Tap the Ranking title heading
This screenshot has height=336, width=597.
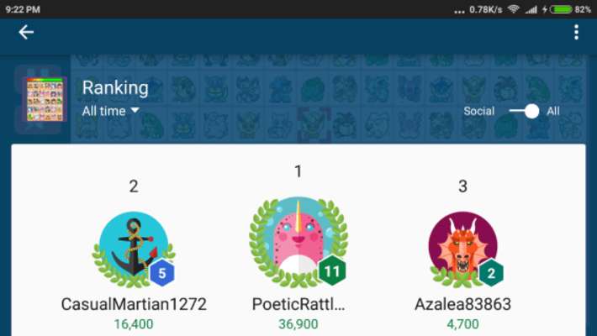(x=115, y=88)
